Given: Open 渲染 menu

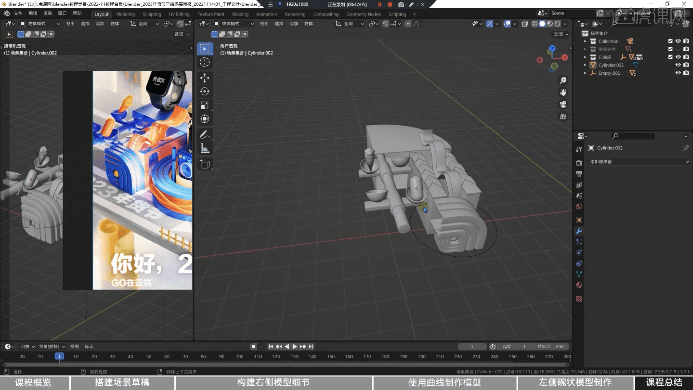Looking at the screenshot, I should pos(48,13).
